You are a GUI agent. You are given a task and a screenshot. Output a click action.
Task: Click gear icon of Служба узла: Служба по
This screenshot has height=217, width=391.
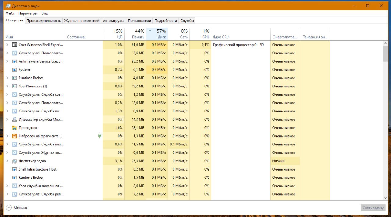tap(14, 111)
